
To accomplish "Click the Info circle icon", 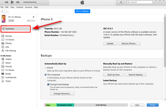I will [x=3, y=47].
